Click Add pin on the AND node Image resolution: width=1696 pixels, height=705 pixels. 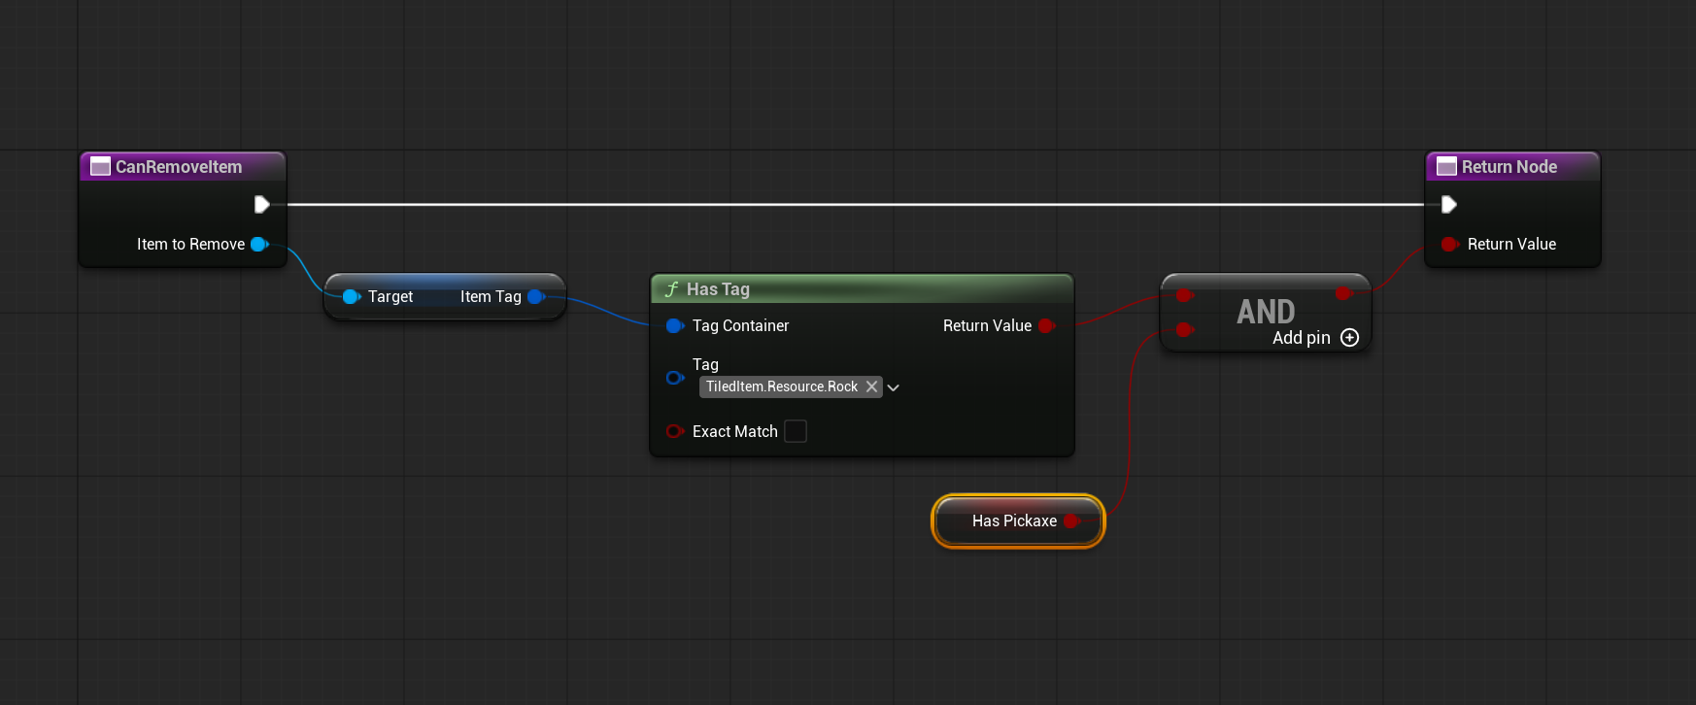click(x=1349, y=338)
